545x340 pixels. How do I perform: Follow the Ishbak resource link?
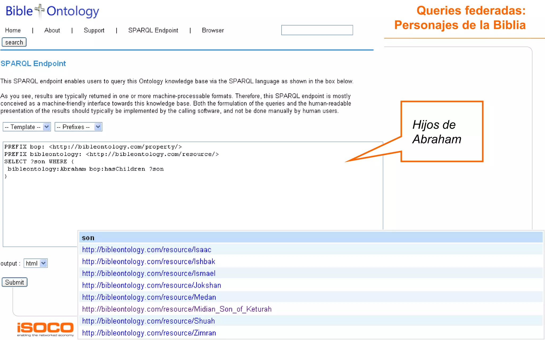click(x=148, y=262)
